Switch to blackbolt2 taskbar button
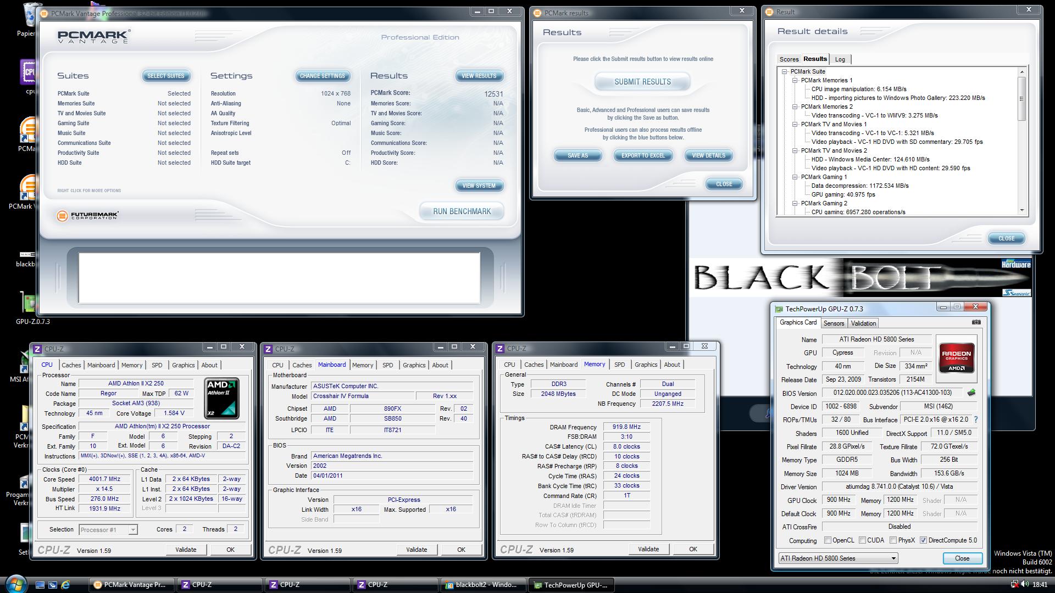 [483, 585]
